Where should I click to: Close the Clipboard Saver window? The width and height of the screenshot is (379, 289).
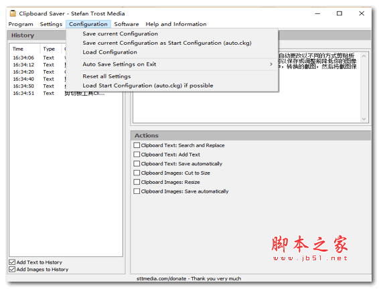click(x=362, y=14)
